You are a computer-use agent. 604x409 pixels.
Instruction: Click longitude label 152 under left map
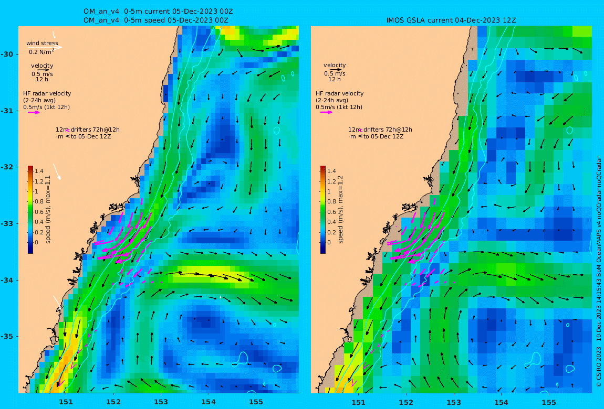113,402
